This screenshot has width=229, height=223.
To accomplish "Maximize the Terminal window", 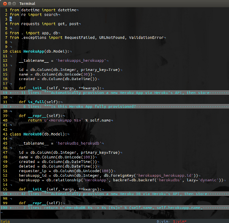I will click(14, 4).
